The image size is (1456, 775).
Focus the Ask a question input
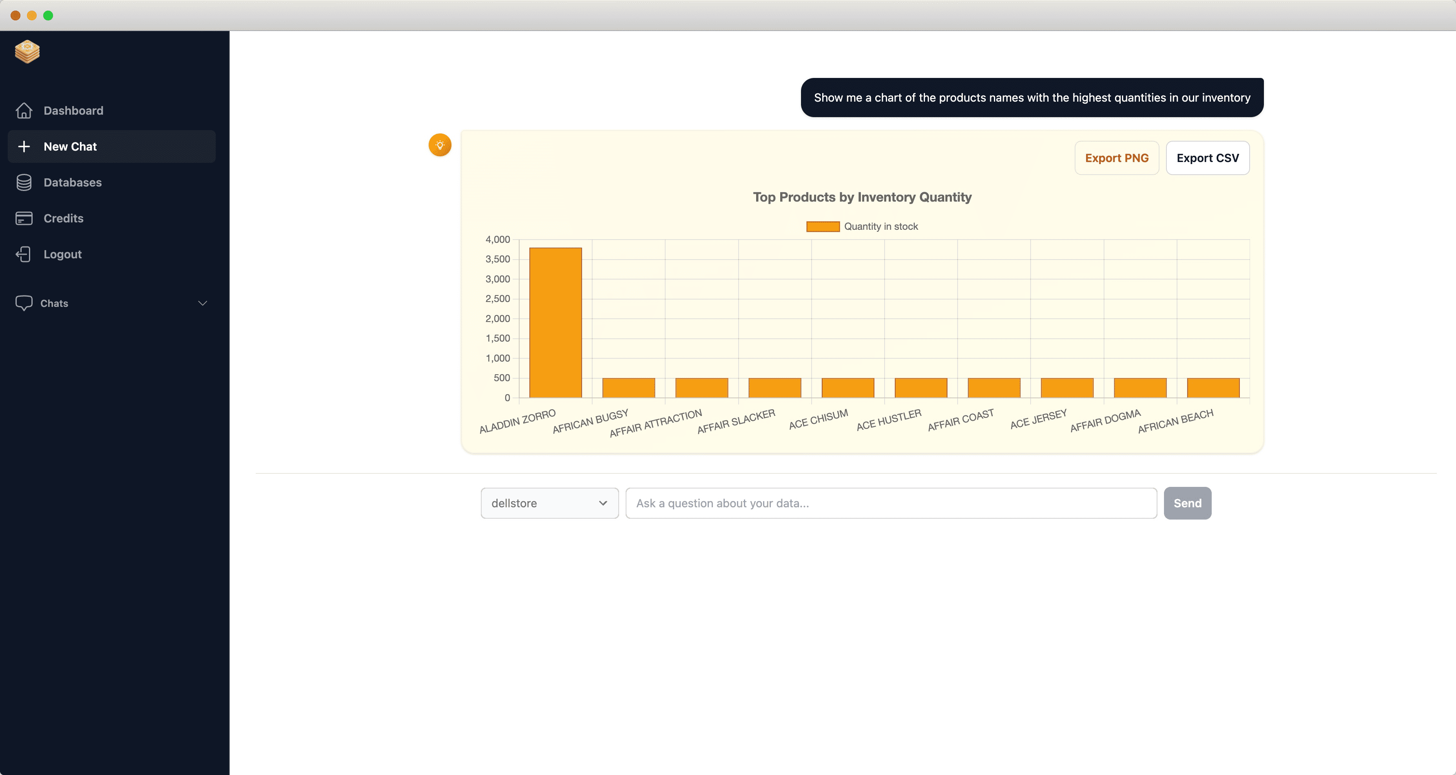(891, 503)
